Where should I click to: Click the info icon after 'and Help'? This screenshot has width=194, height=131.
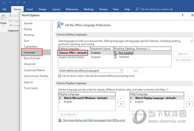(x=167, y=90)
